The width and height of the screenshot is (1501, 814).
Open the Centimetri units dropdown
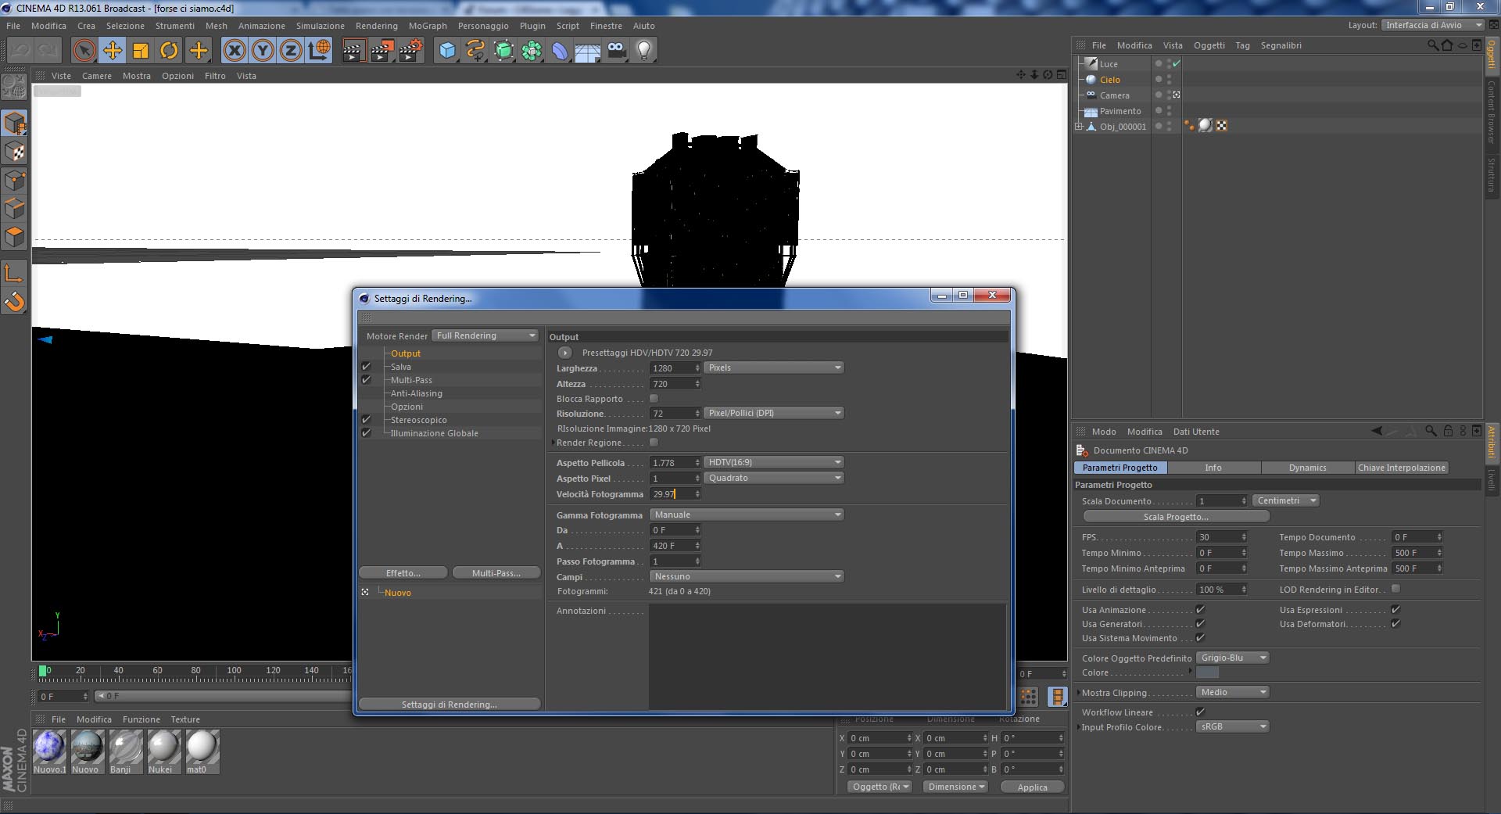pos(1286,500)
